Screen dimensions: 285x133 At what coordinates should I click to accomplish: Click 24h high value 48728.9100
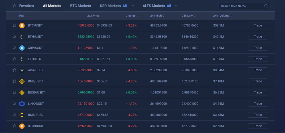tap(158, 126)
